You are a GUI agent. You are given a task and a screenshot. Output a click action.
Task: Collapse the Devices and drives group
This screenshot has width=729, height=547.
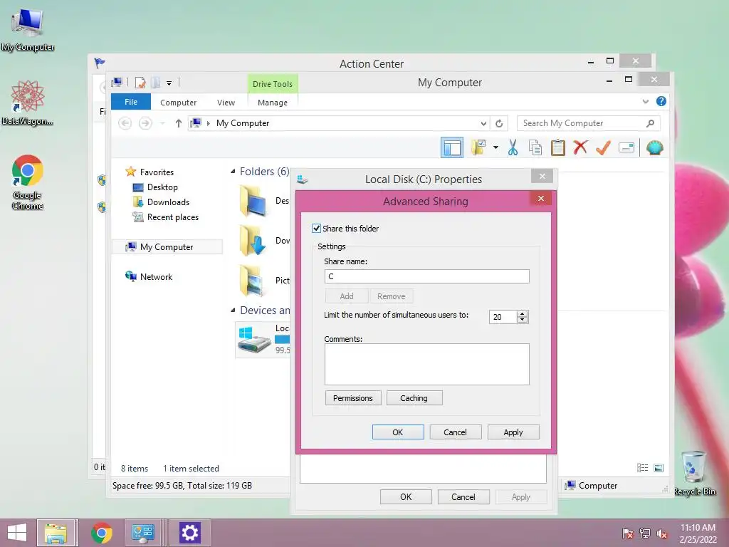233,311
